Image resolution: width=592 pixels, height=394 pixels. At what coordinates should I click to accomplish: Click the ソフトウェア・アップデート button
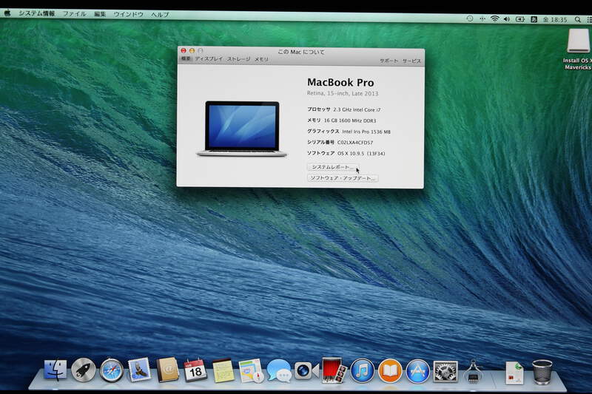click(x=343, y=178)
